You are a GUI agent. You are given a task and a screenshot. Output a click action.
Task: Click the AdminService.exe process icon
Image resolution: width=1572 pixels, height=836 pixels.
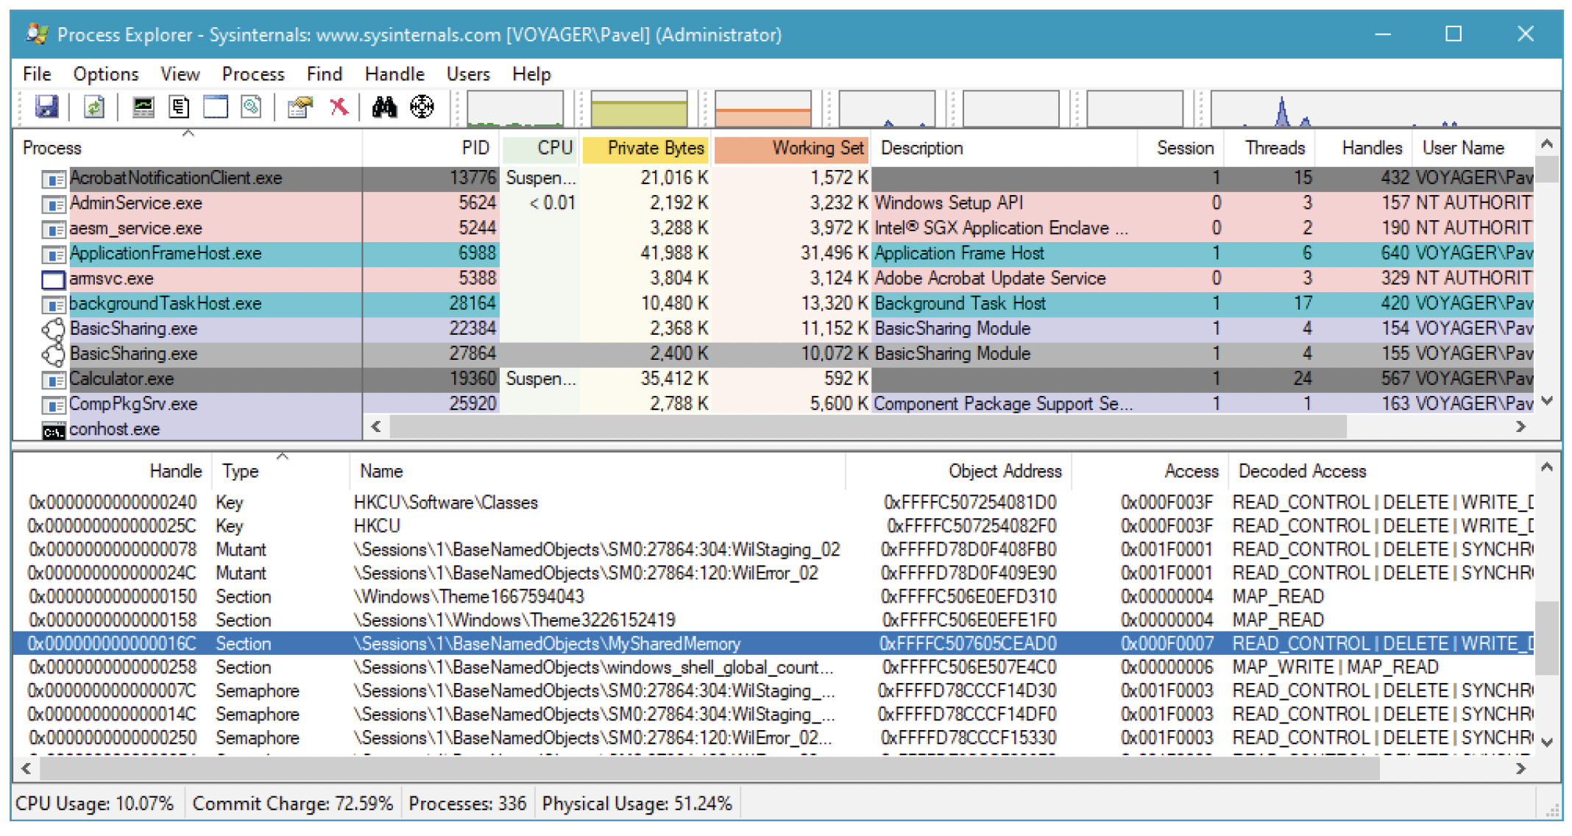click(53, 204)
